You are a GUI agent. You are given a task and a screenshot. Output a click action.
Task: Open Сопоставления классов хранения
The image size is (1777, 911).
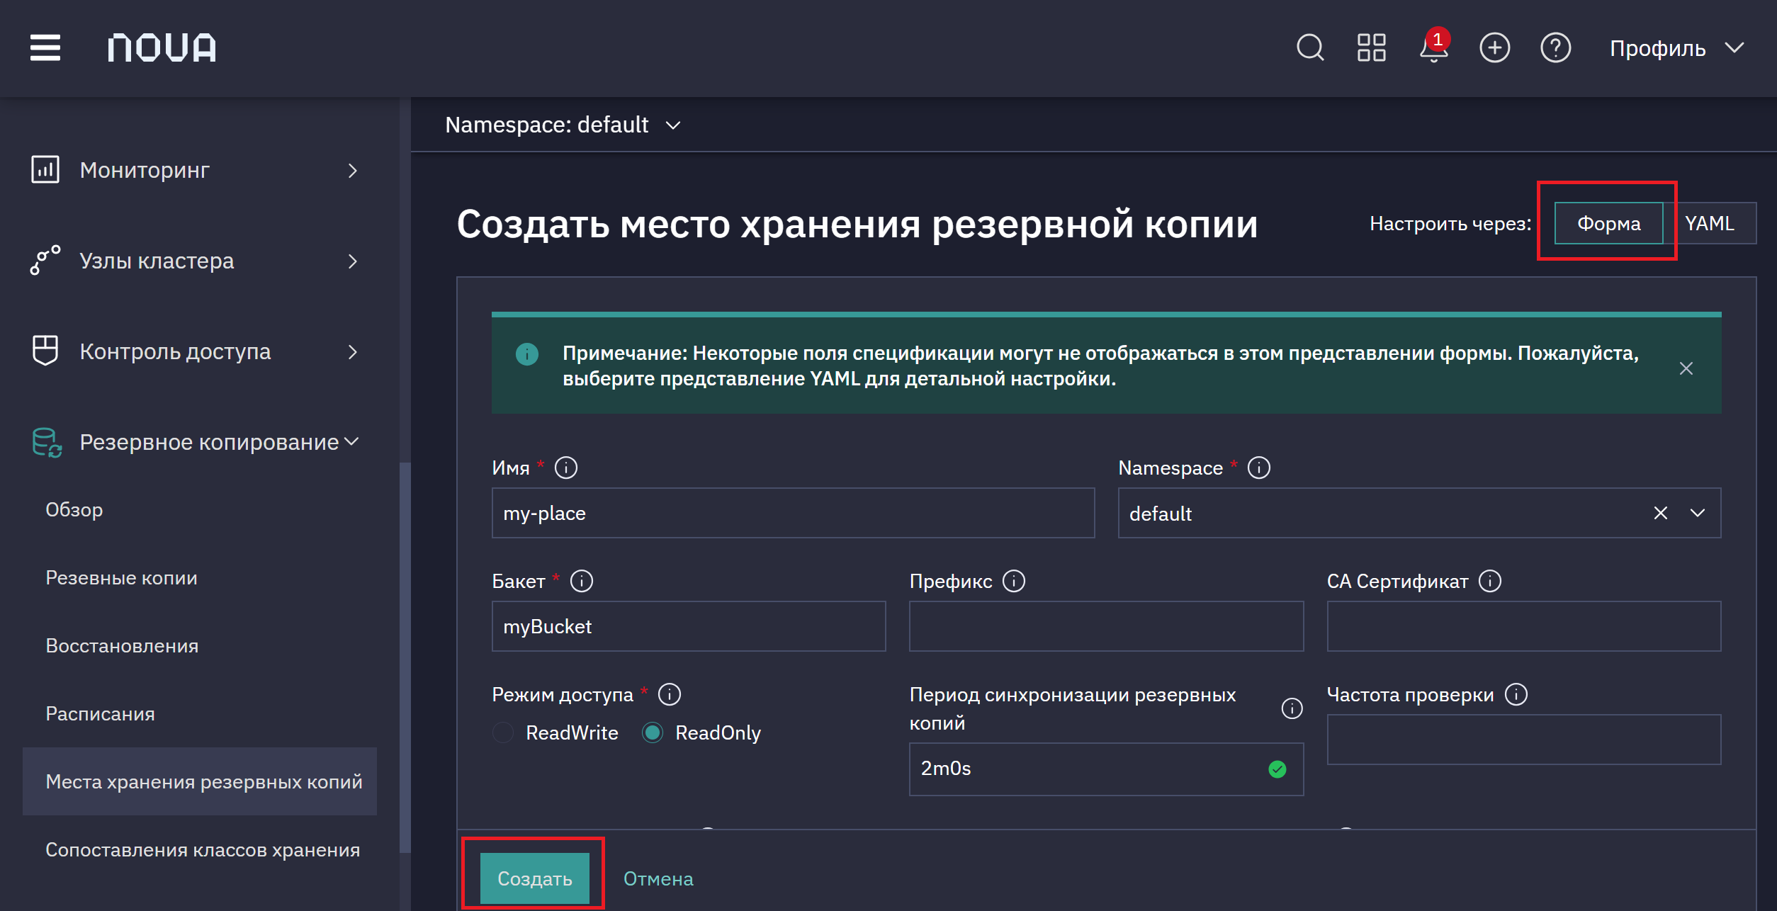[203, 850]
